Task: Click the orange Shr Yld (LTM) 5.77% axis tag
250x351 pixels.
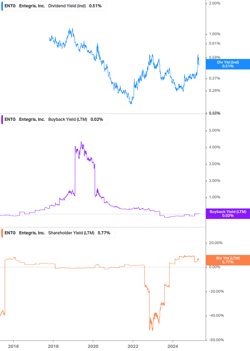Action: click(x=228, y=260)
